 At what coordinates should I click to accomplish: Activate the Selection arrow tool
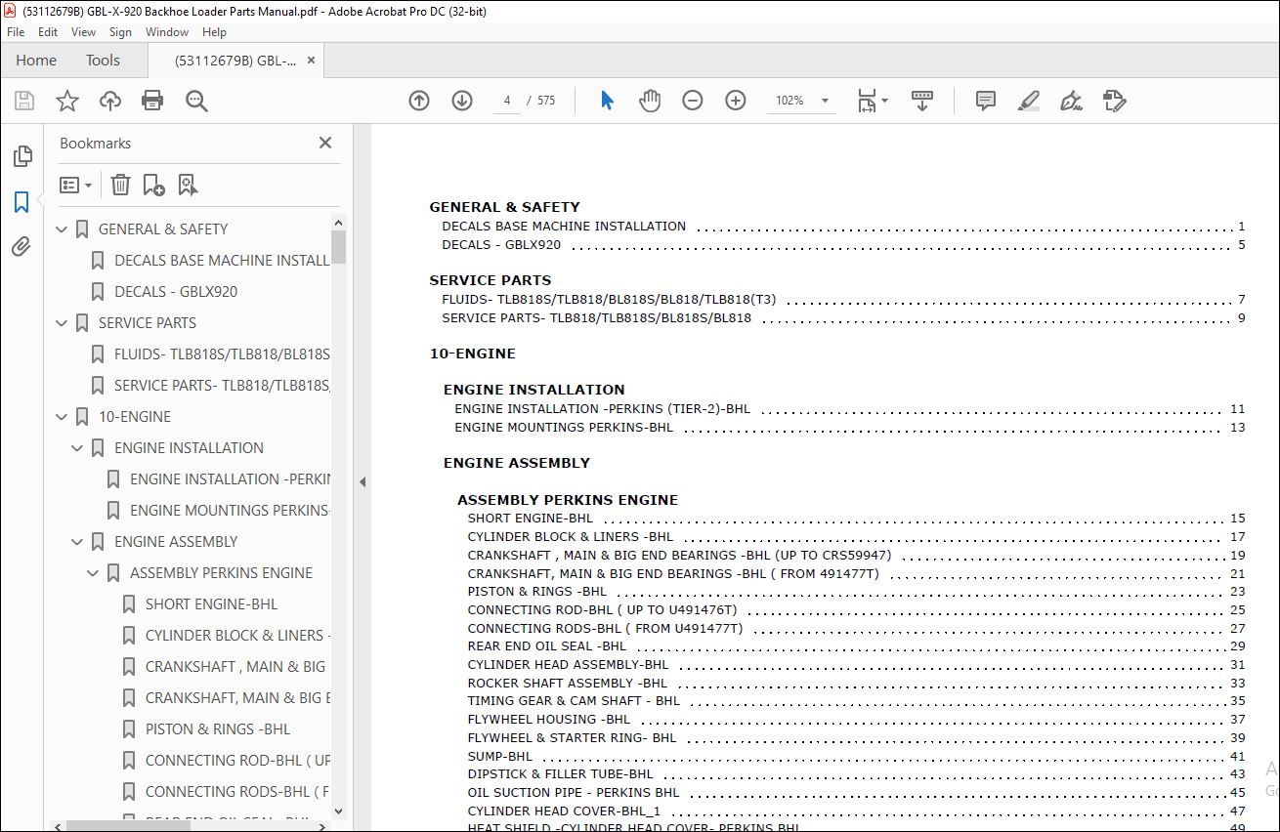coord(607,101)
